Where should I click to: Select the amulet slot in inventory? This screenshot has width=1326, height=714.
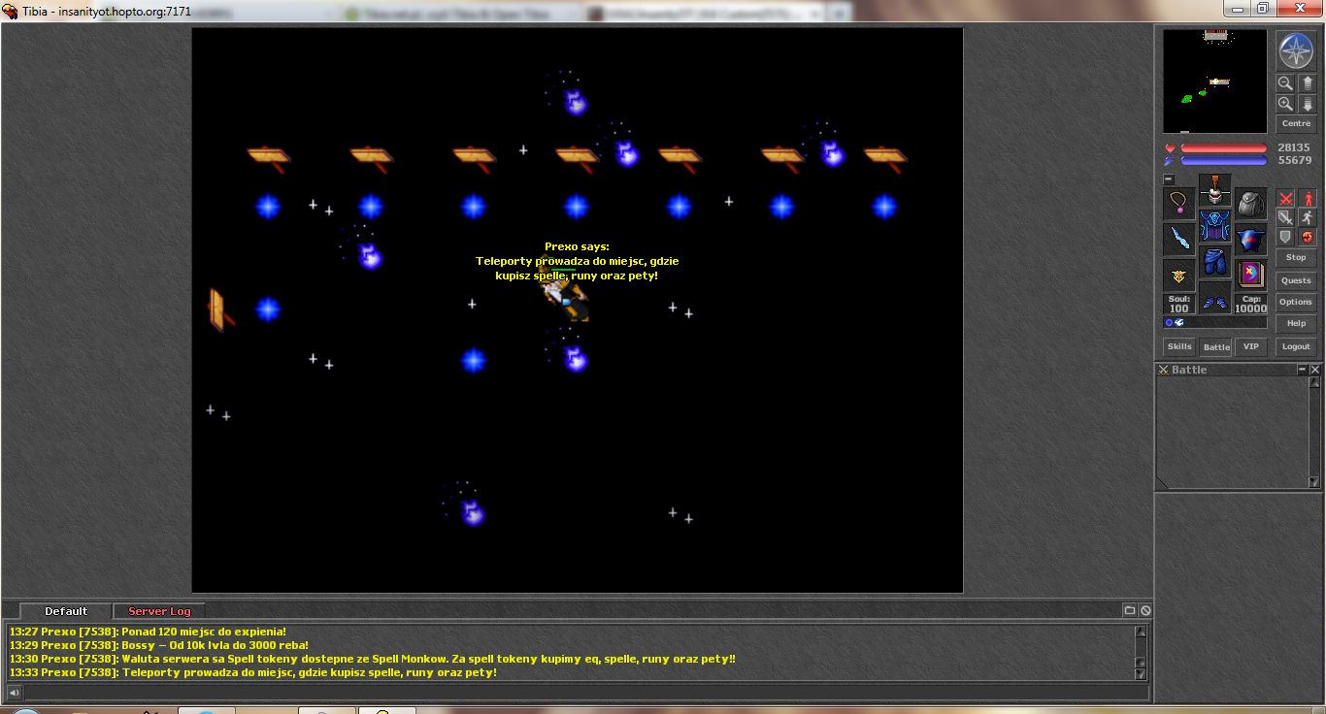tap(1179, 204)
